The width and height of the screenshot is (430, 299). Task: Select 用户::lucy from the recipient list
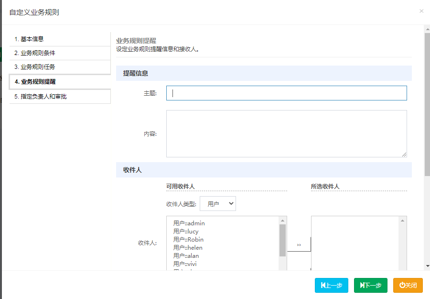point(186,232)
